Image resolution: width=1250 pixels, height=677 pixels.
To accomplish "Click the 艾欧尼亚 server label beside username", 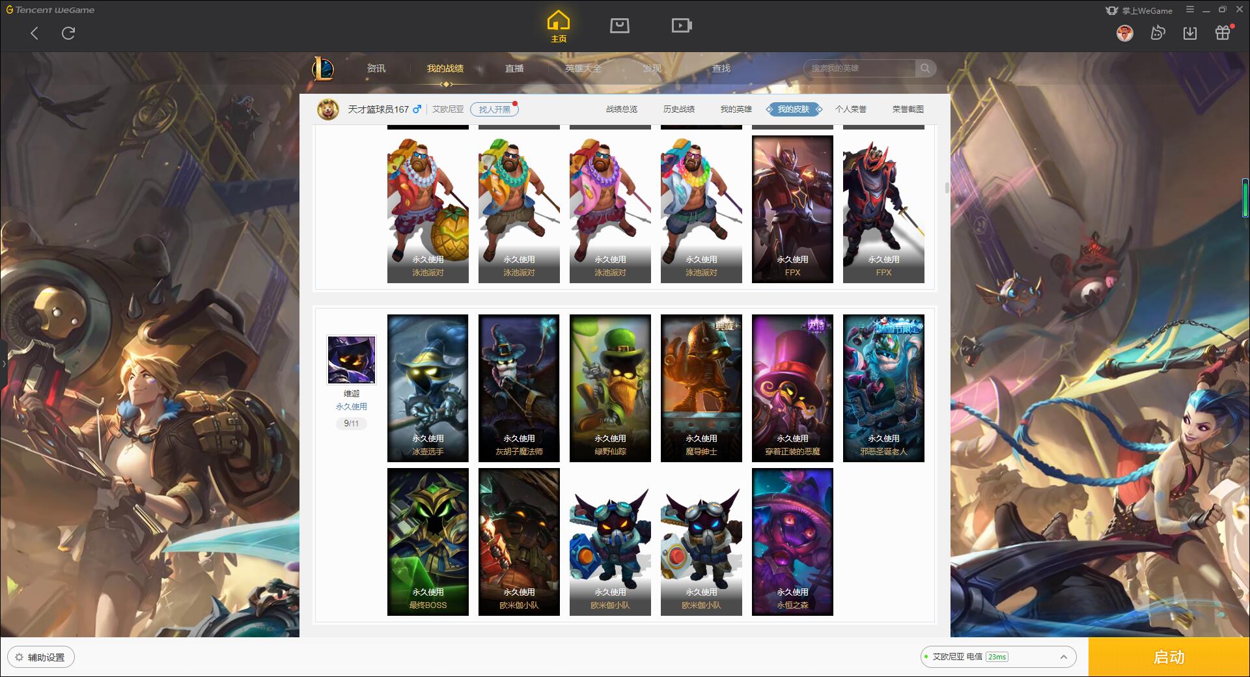I will (x=448, y=109).
